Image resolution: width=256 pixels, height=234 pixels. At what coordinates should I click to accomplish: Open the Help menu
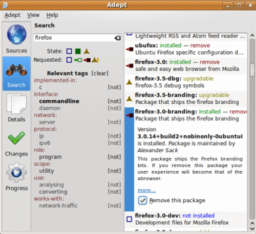tap(52, 15)
